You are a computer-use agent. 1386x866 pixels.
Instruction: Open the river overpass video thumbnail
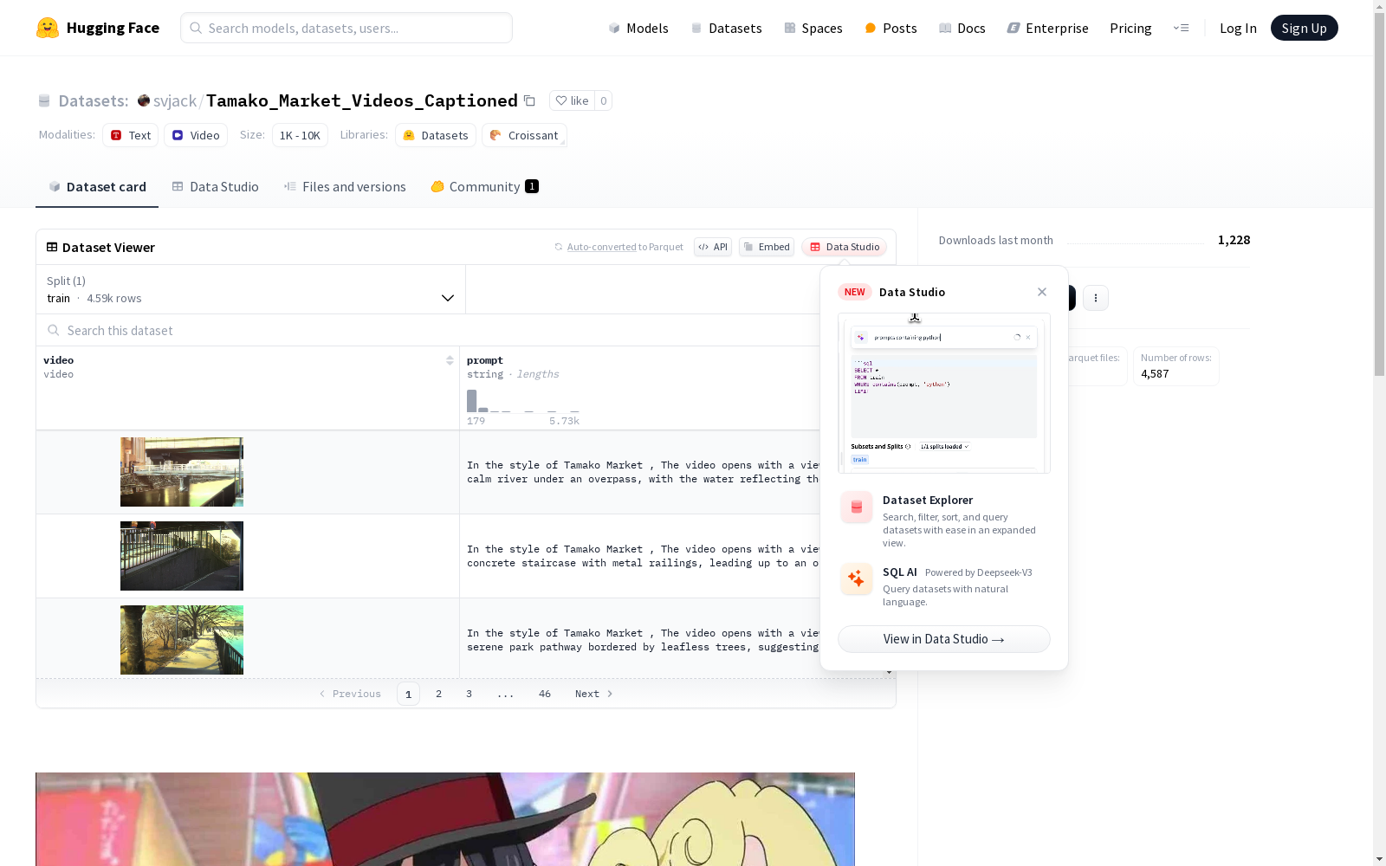(x=182, y=472)
